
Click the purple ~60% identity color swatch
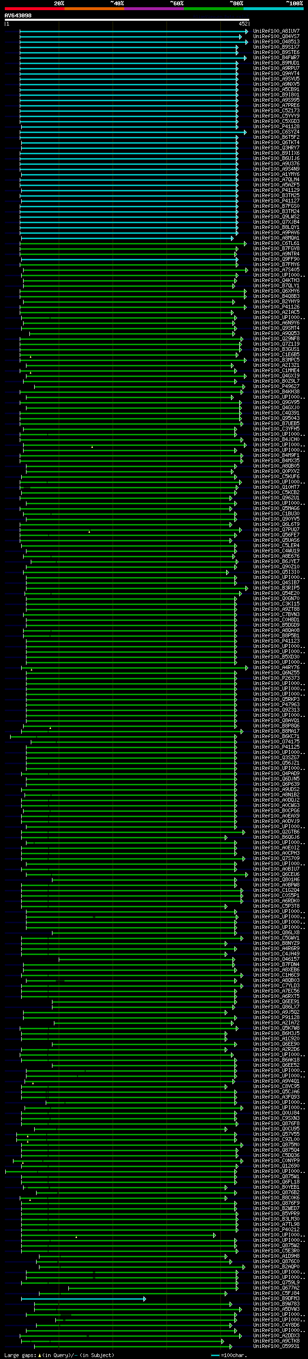tap(154, 9)
